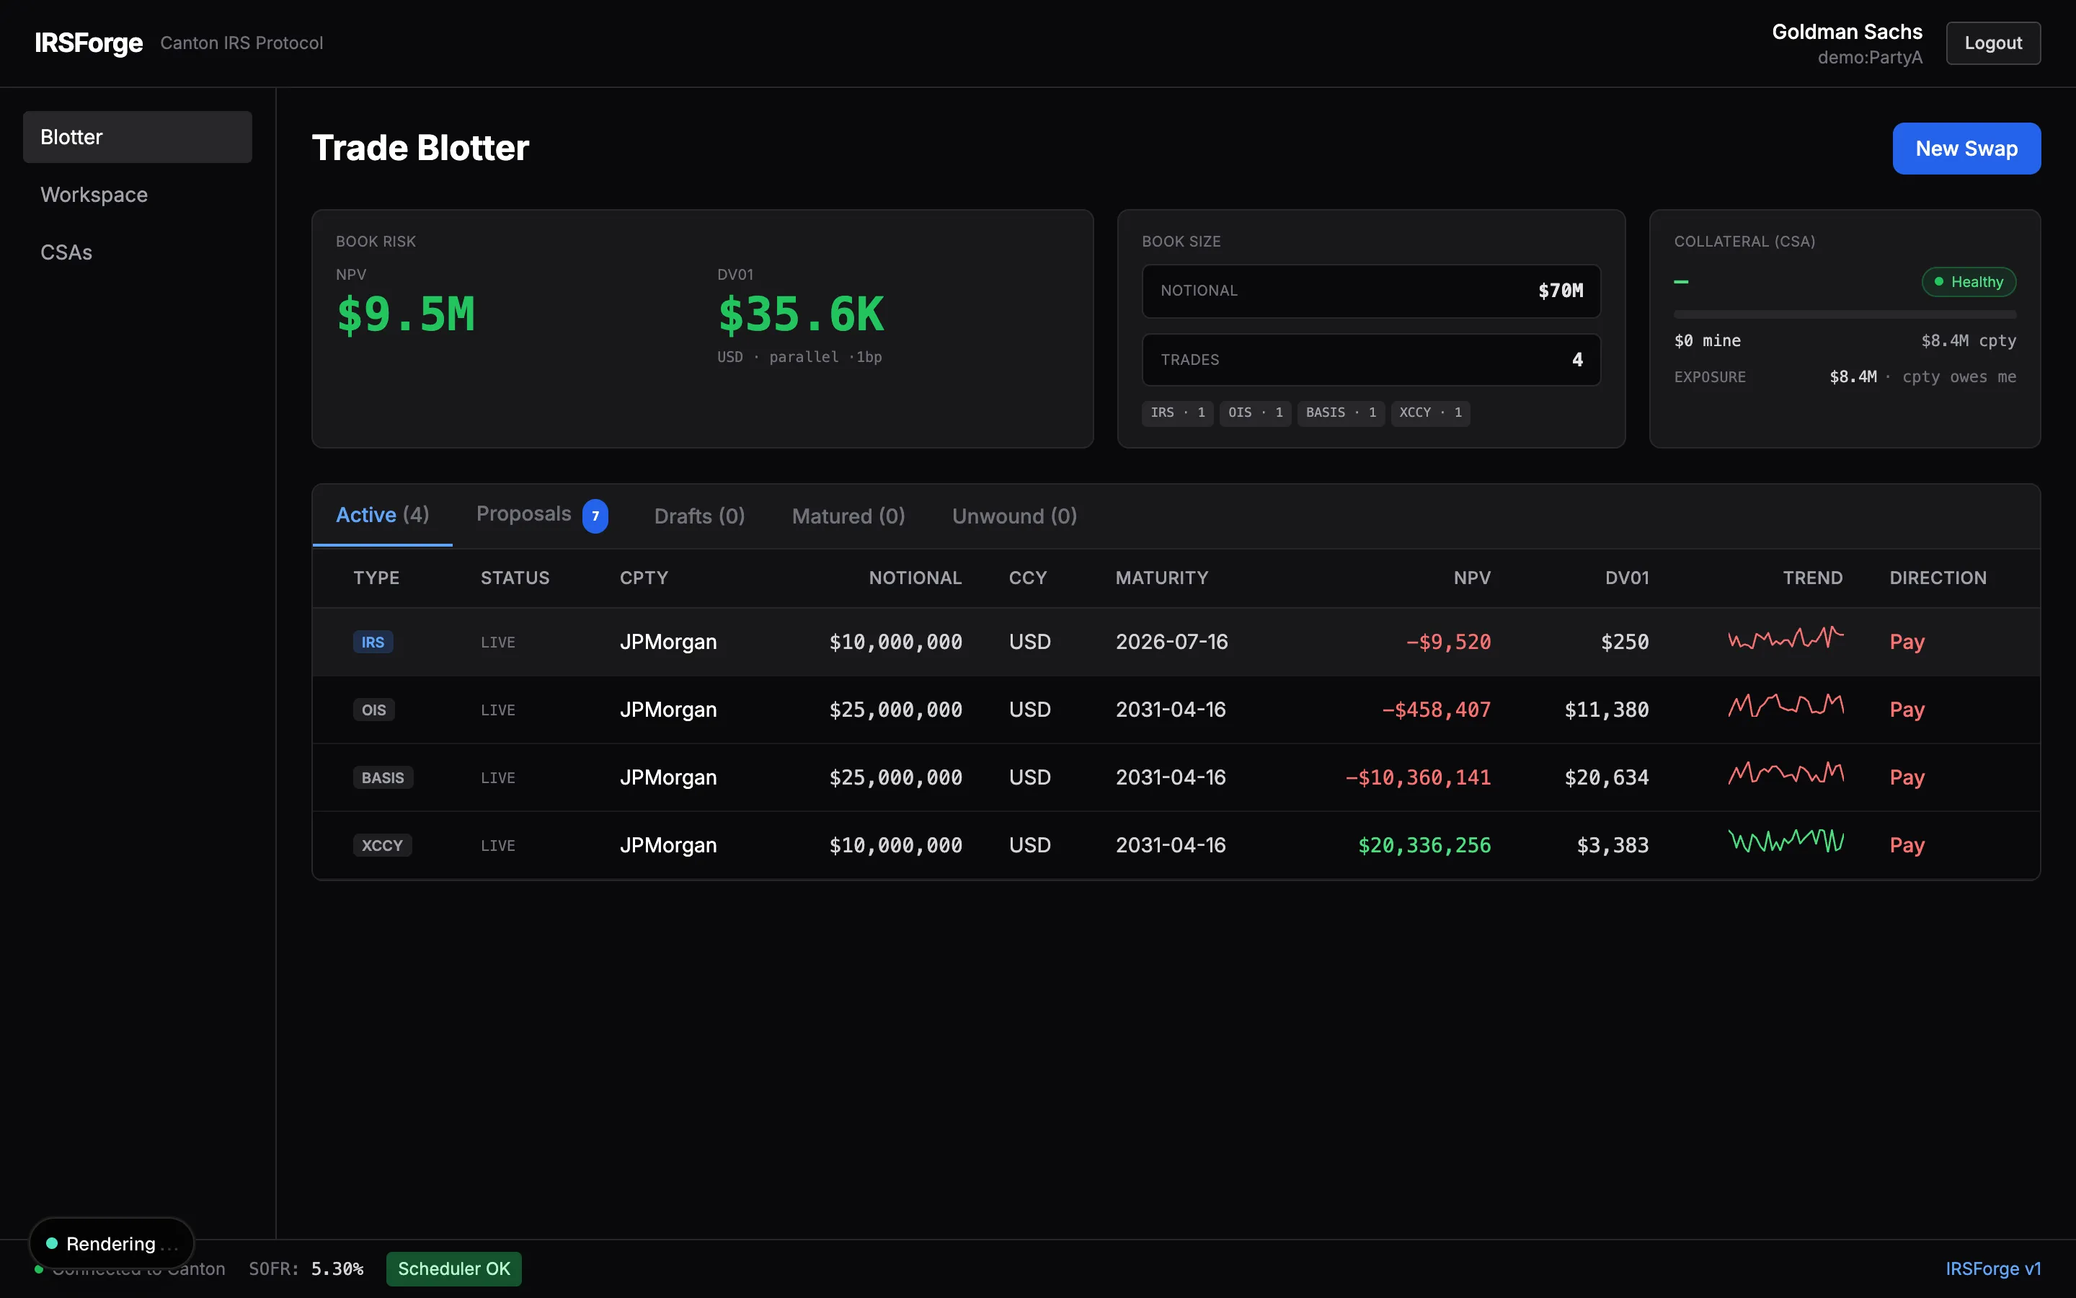The height and width of the screenshot is (1298, 2076).
Task: Click the Scheduler OK indicator in status bar
Action: tap(453, 1268)
